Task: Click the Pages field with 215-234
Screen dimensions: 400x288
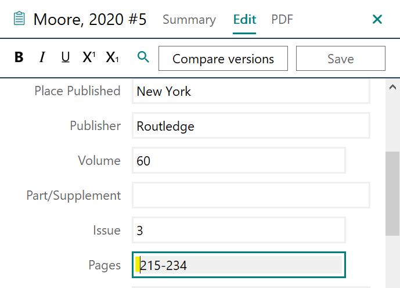Action: [x=239, y=265]
